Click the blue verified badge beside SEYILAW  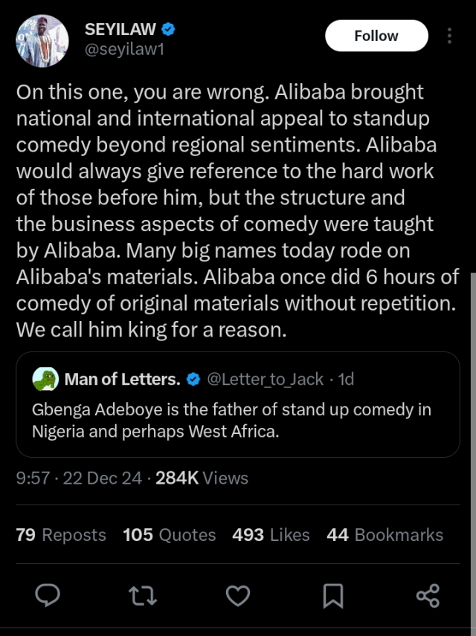coord(169,30)
